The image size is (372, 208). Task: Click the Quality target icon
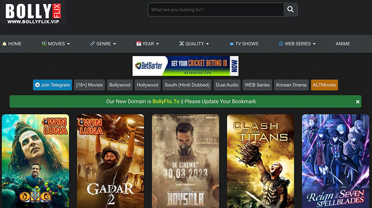pyautogui.click(x=181, y=44)
